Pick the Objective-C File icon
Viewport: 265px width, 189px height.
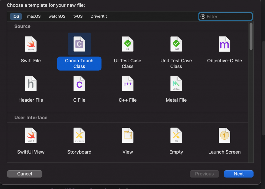pyautogui.click(x=224, y=44)
